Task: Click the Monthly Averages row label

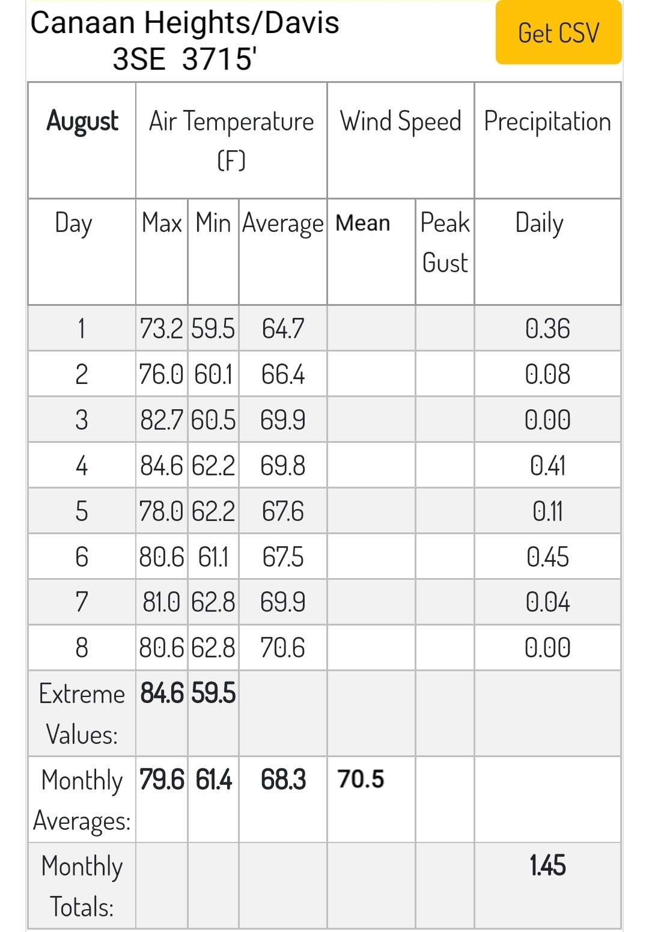Action: point(82,800)
